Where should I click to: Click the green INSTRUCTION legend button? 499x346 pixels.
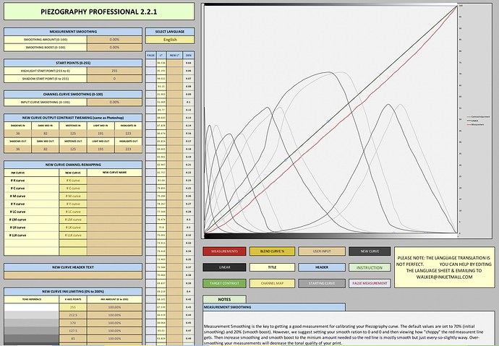click(370, 267)
